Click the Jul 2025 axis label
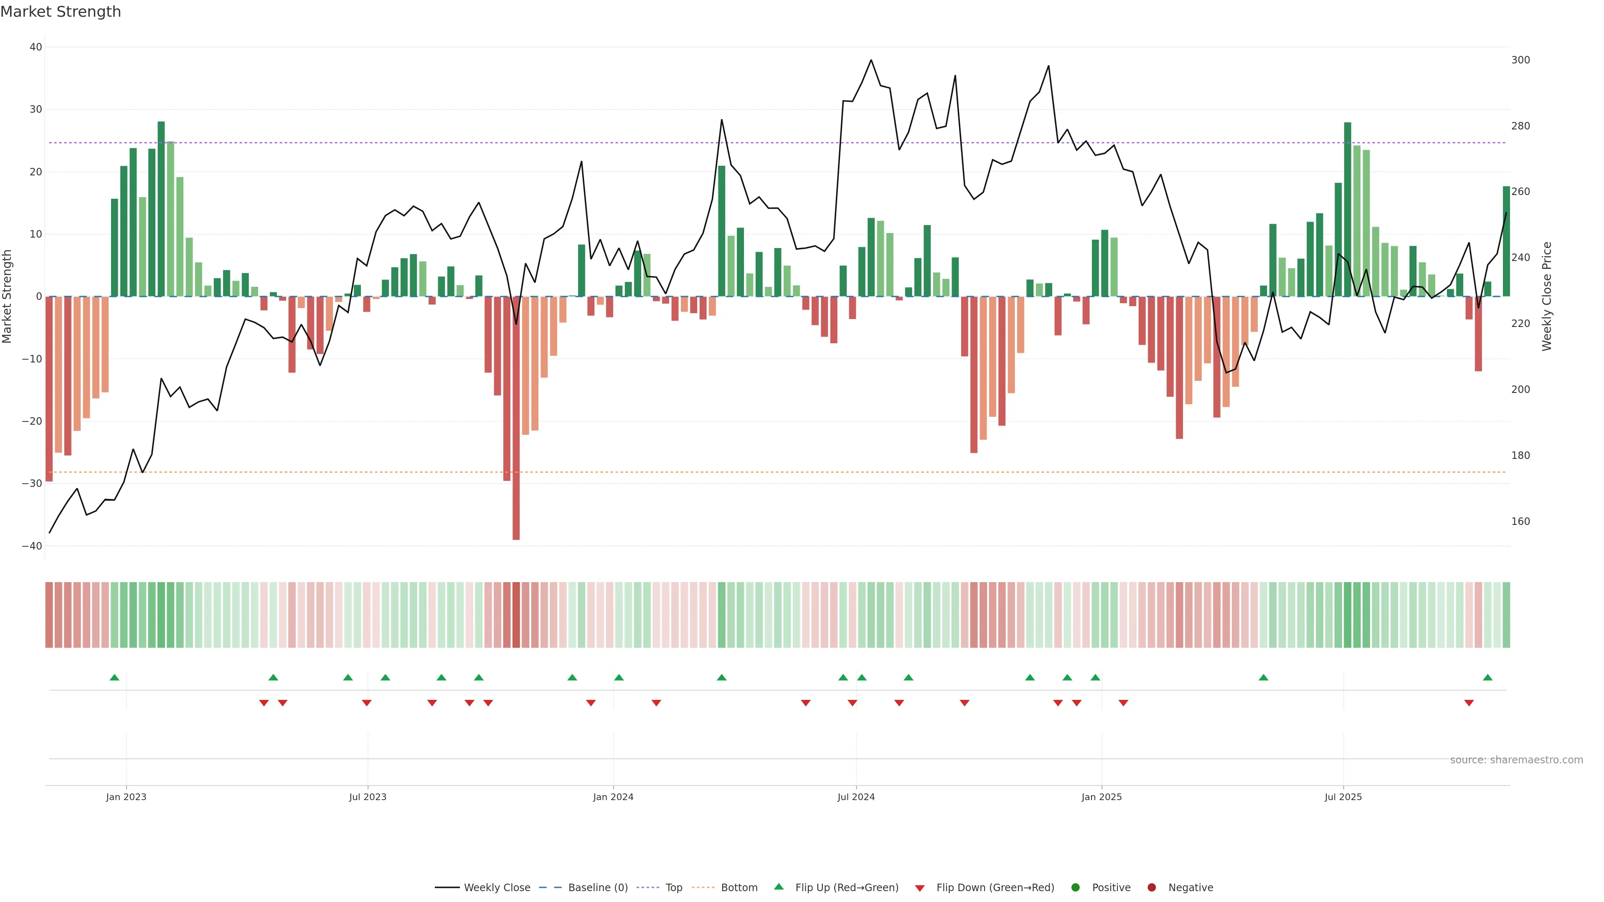Screen dimensions: 1604x902 [1343, 797]
